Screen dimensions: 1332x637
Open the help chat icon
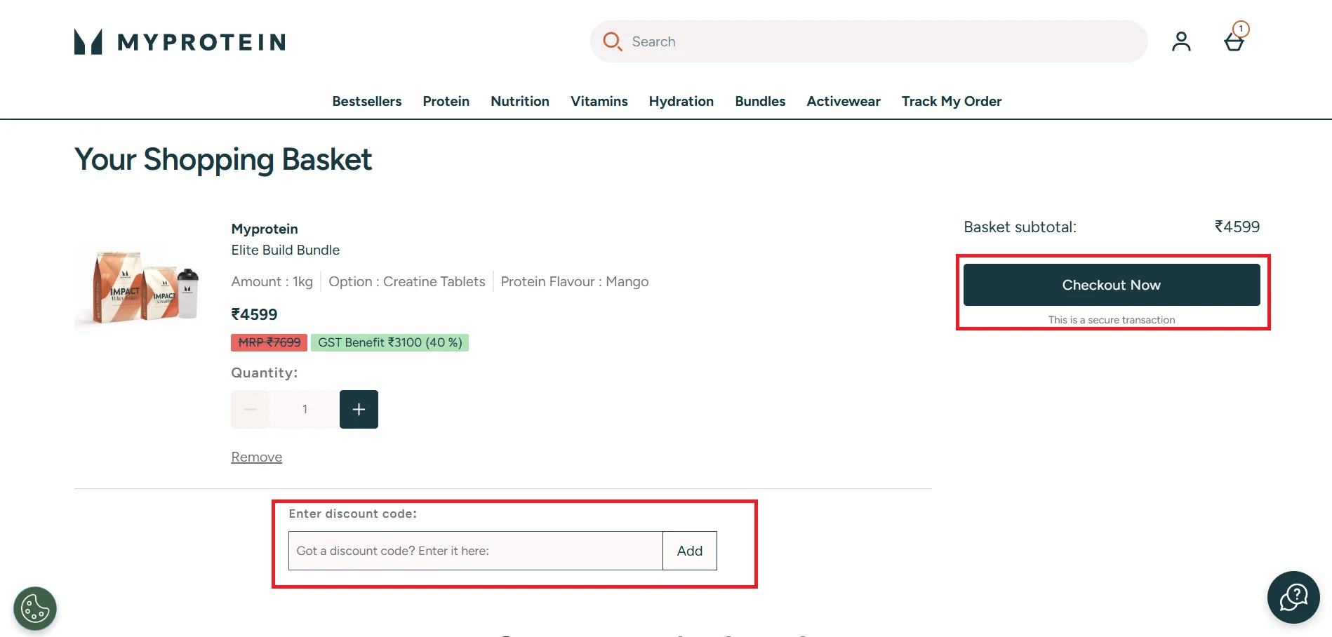[x=1293, y=598]
